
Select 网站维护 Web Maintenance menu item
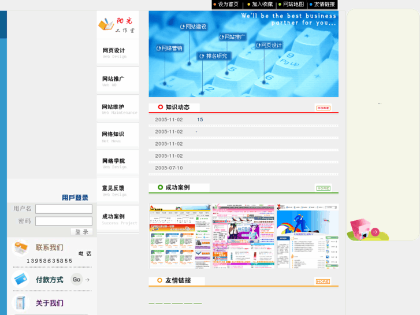click(x=118, y=109)
